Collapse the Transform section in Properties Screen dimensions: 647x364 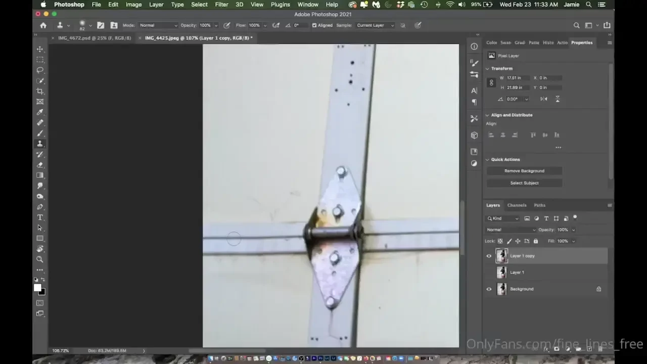tap(487, 68)
